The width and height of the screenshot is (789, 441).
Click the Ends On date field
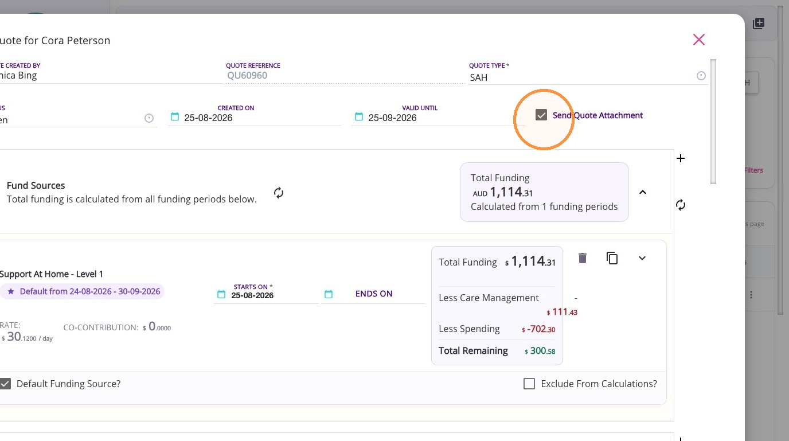point(374,294)
